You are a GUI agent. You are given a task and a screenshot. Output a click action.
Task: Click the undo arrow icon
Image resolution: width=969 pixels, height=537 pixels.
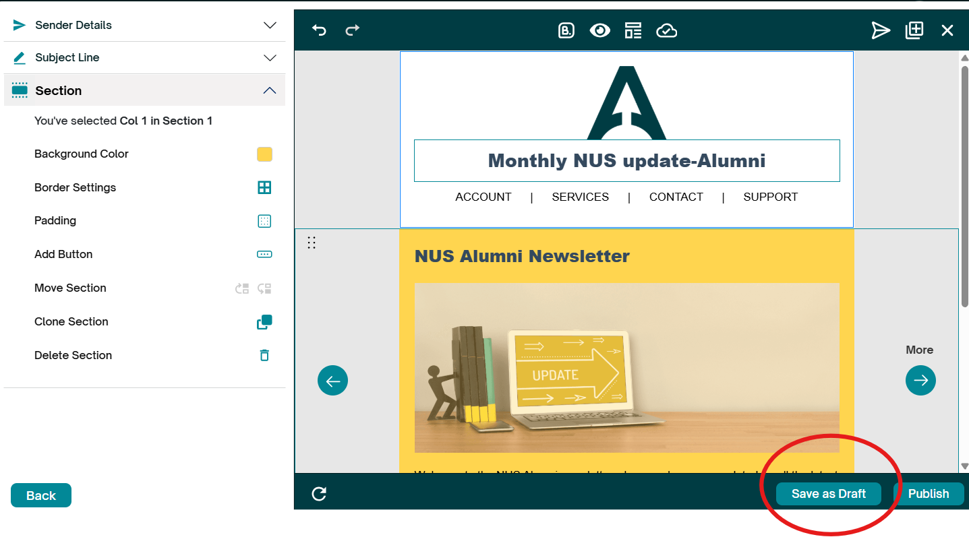(319, 30)
